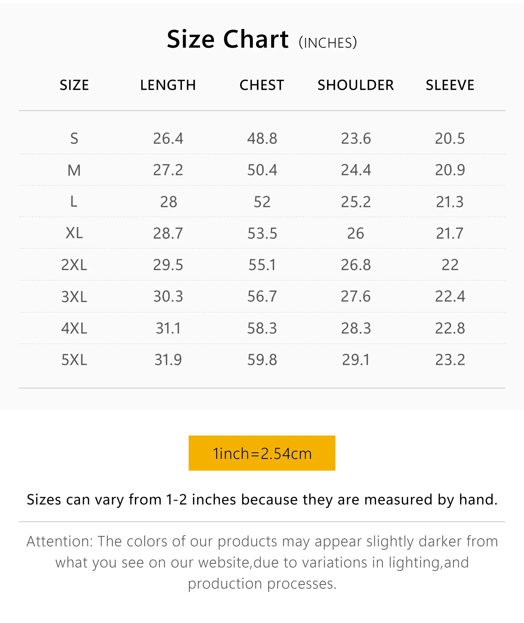Click the S size row label

pyautogui.click(x=74, y=139)
